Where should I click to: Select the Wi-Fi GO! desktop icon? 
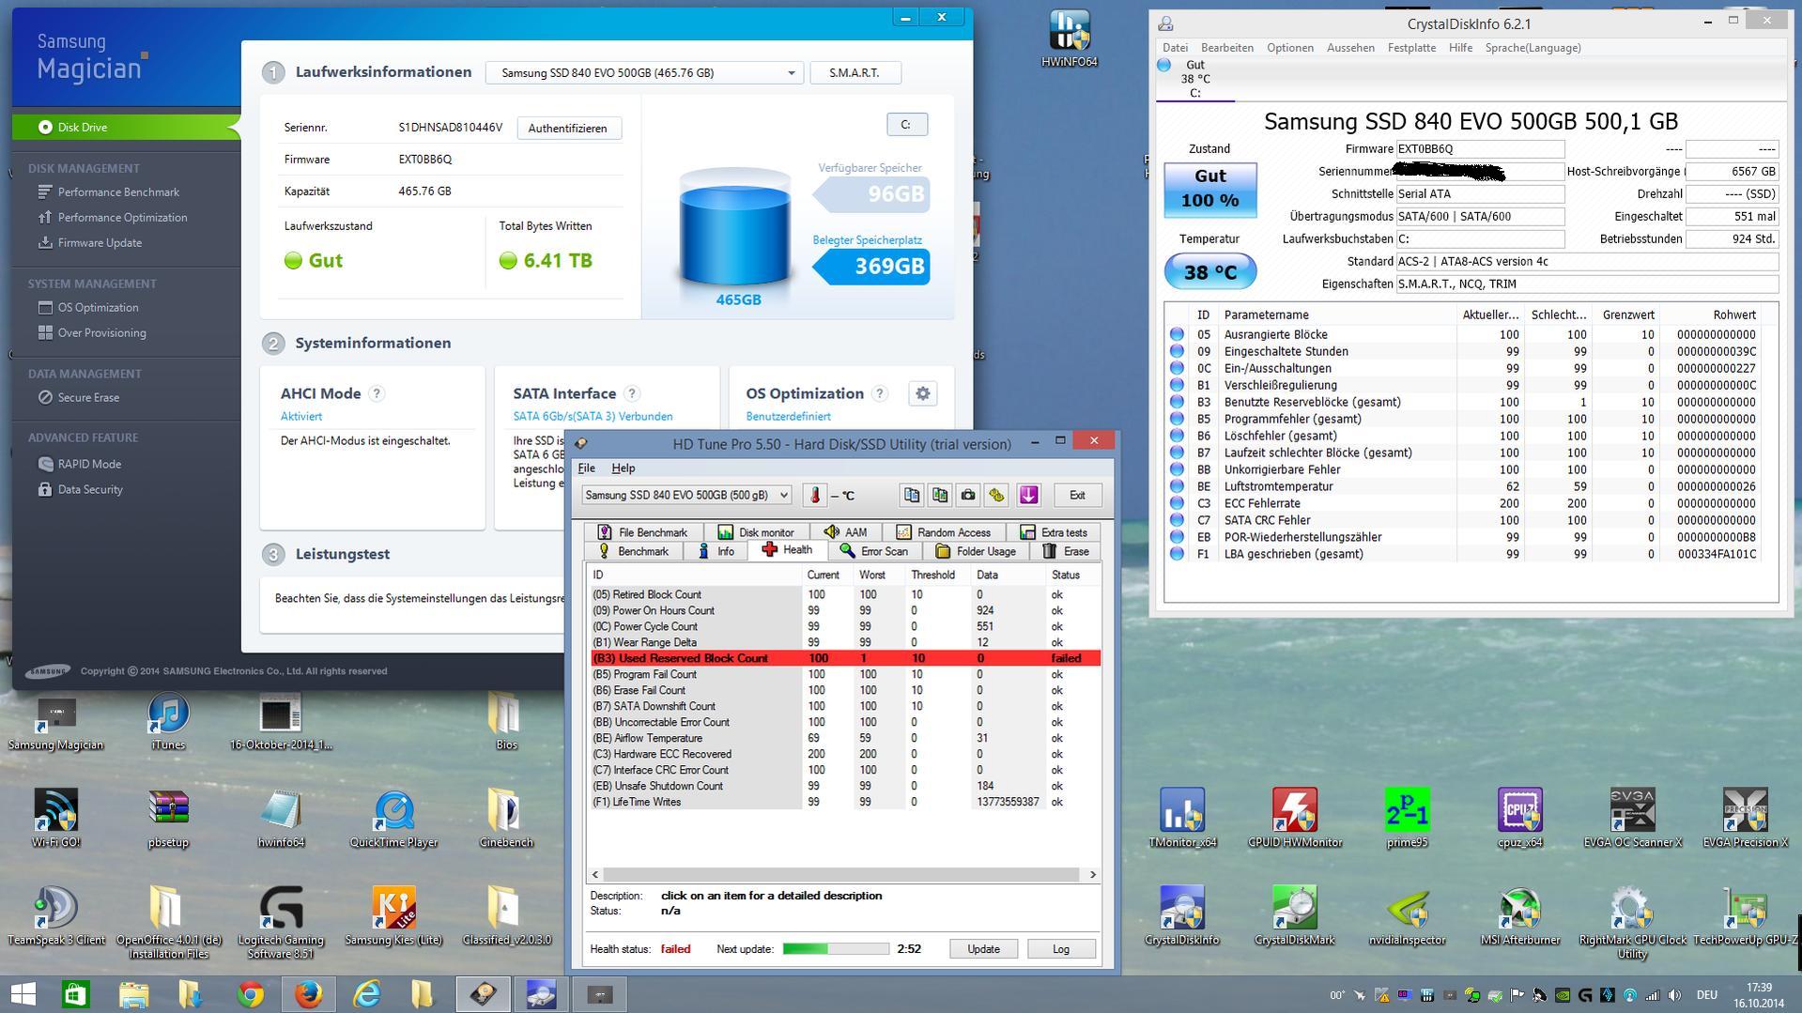pos(56,819)
